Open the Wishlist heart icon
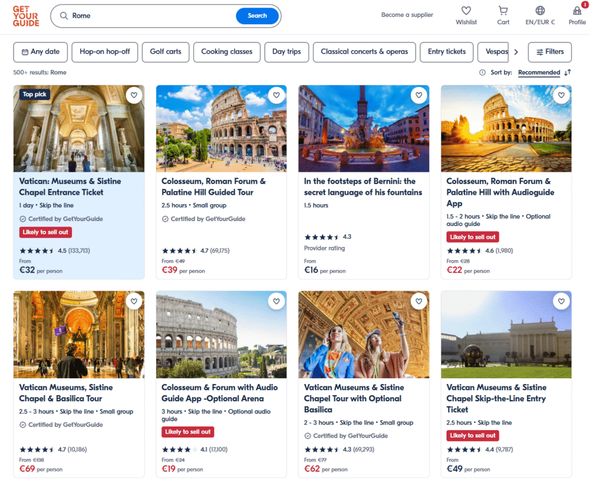The width and height of the screenshot is (590, 482). pyautogui.click(x=466, y=10)
